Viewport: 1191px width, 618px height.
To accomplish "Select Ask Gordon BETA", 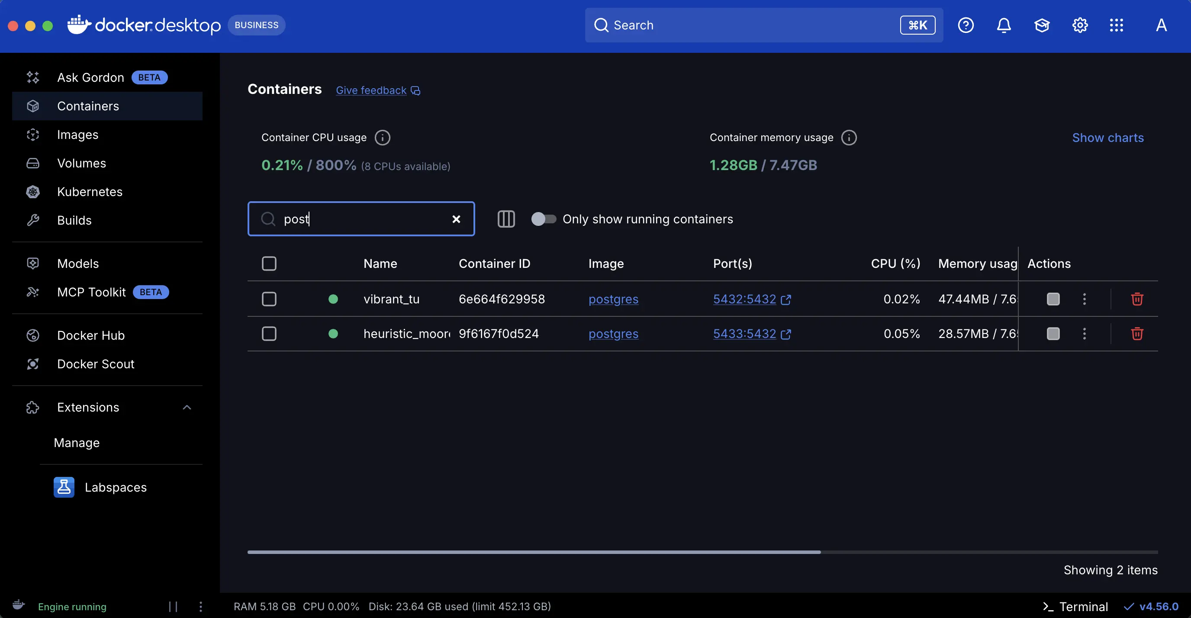I will (x=90, y=77).
